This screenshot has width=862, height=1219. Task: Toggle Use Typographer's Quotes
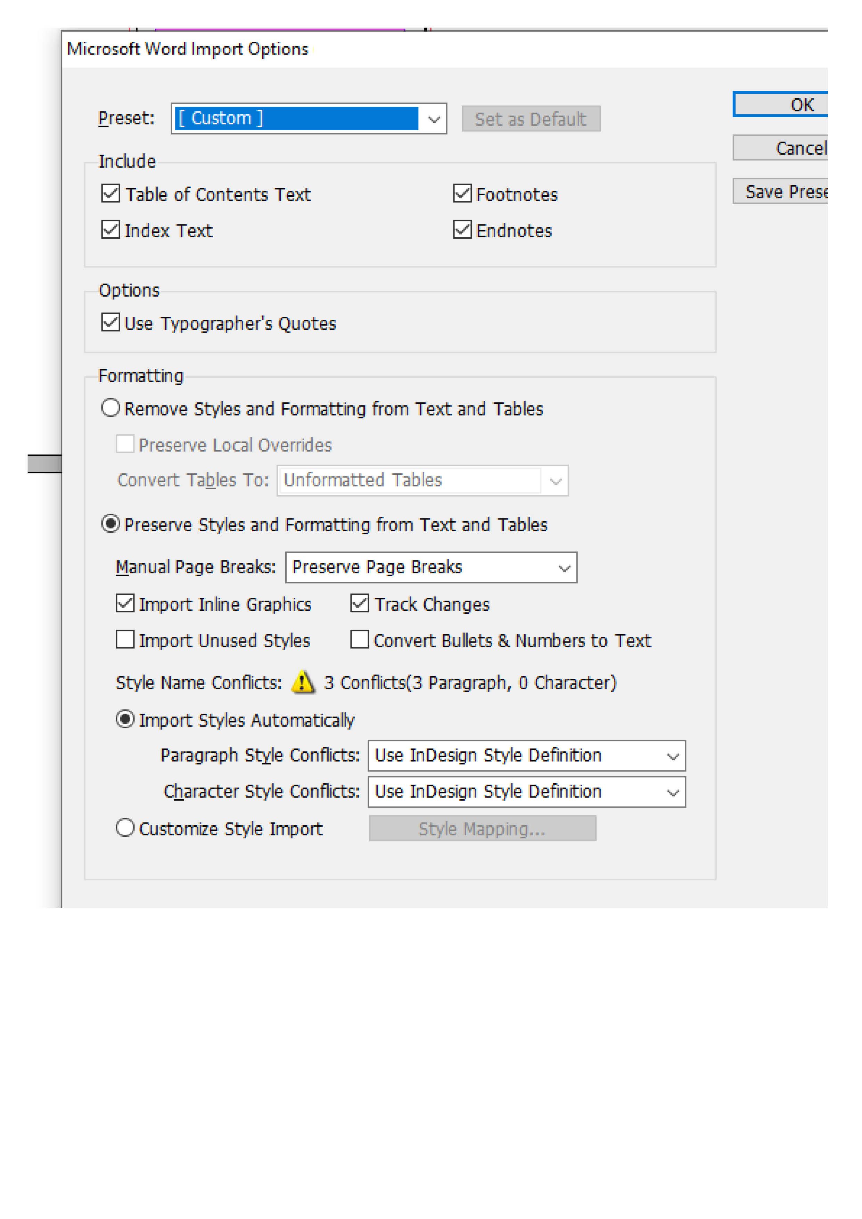coord(110,323)
